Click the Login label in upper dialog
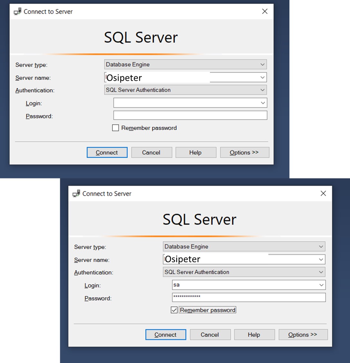350x363 pixels. point(34,103)
